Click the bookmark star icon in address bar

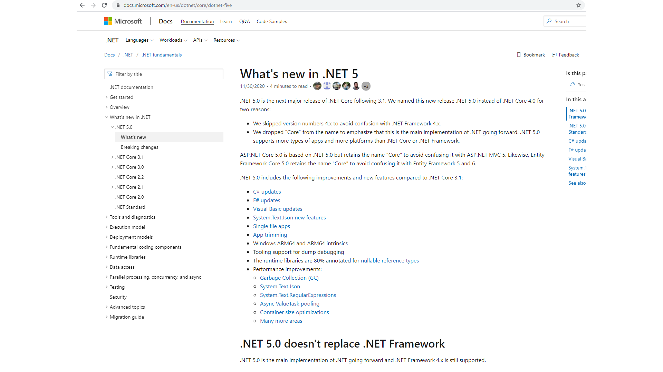579,5
